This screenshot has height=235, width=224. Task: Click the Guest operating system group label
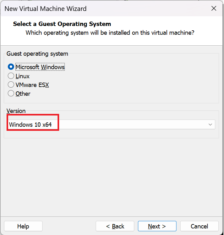tap(37, 54)
